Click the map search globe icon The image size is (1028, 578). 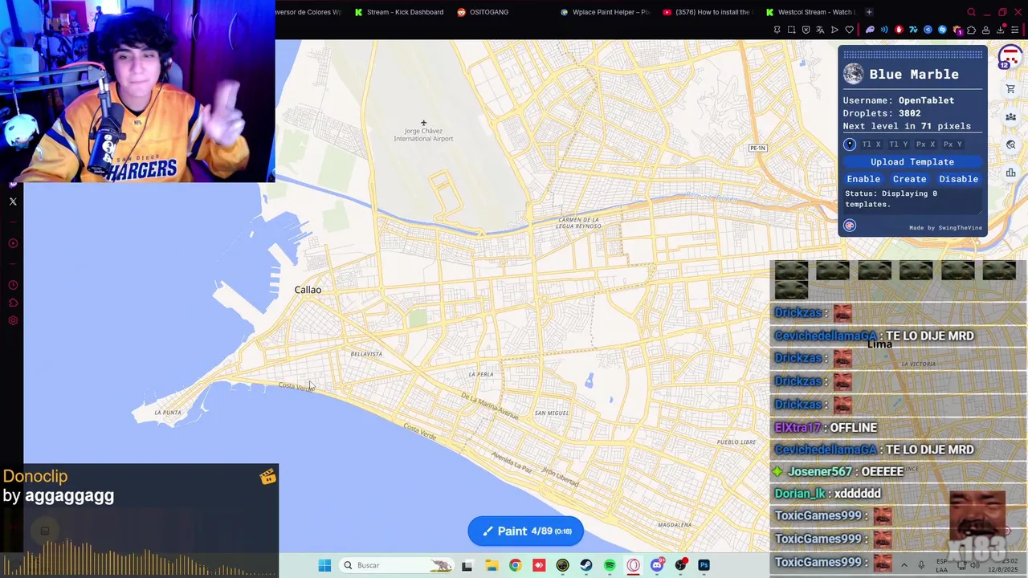point(1010,144)
